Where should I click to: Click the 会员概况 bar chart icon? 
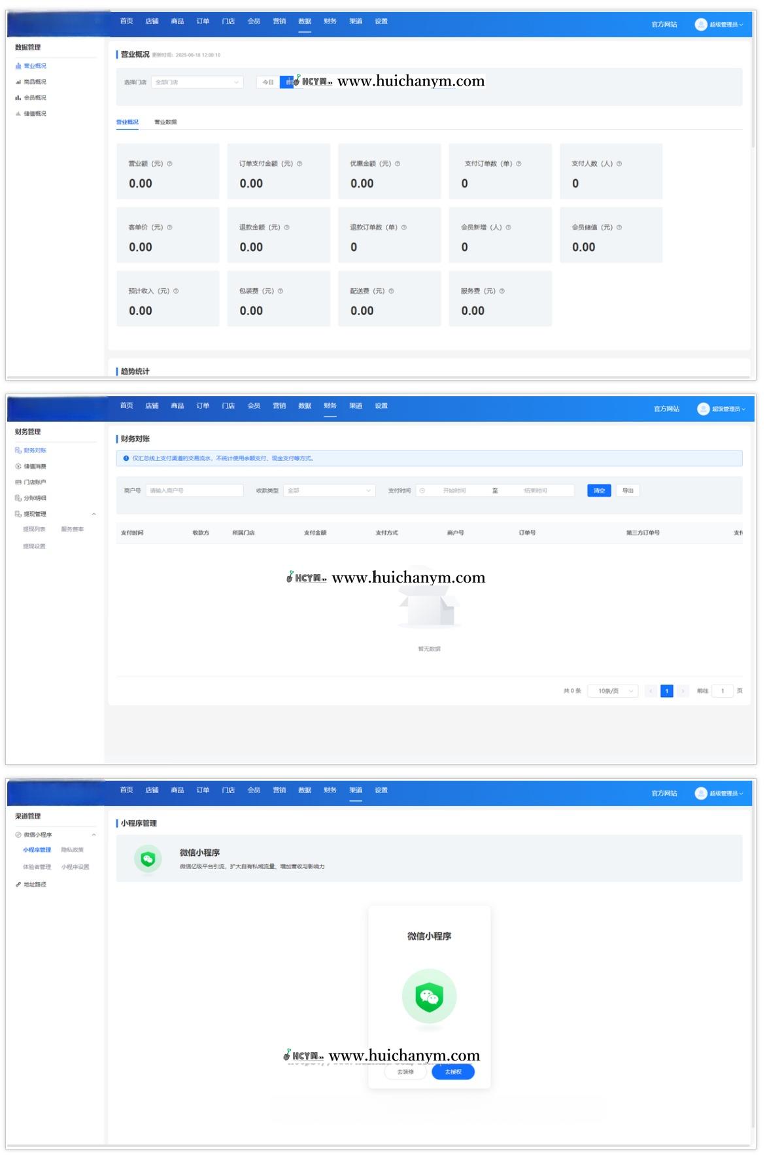coord(18,98)
